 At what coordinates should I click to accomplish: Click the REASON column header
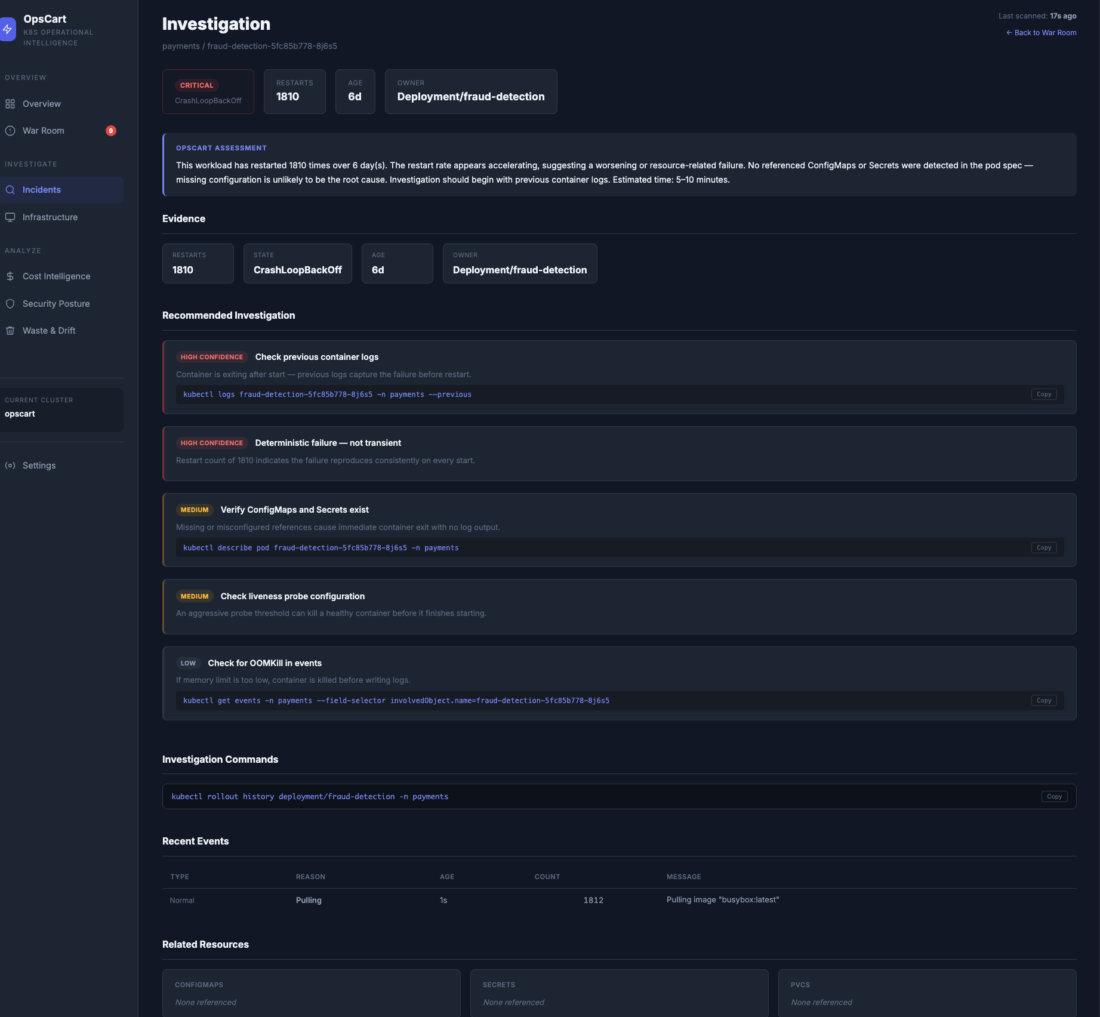(311, 877)
